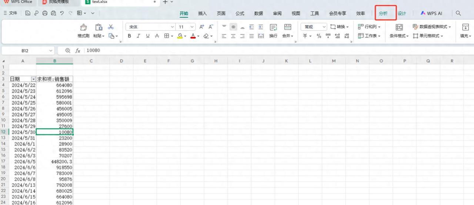Toggle Bold formatting

click(129, 36)
